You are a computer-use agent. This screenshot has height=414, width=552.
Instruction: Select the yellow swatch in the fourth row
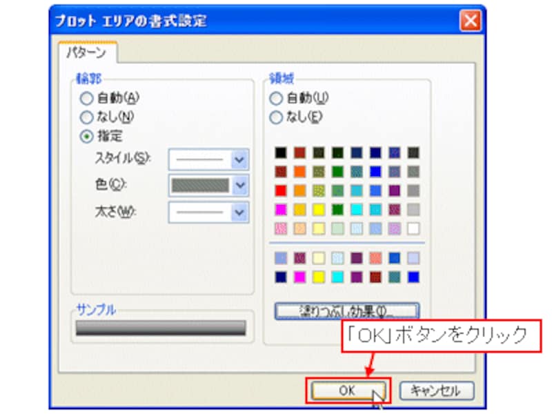pos(318,209)
